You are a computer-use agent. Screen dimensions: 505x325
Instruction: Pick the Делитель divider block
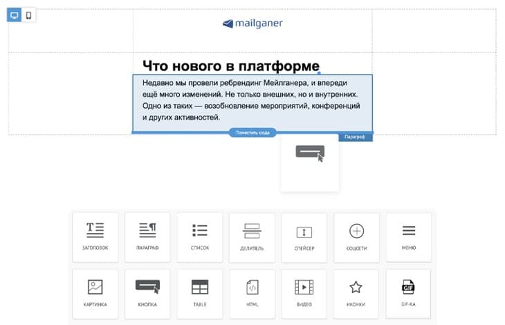(252, 236)
